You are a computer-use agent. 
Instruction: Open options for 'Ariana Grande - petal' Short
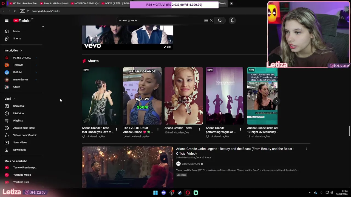click(x=199, y=130)
